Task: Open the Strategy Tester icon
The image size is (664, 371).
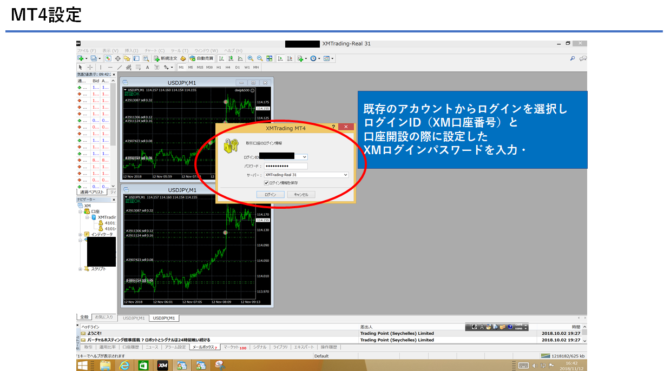Action: pos(146,58)
